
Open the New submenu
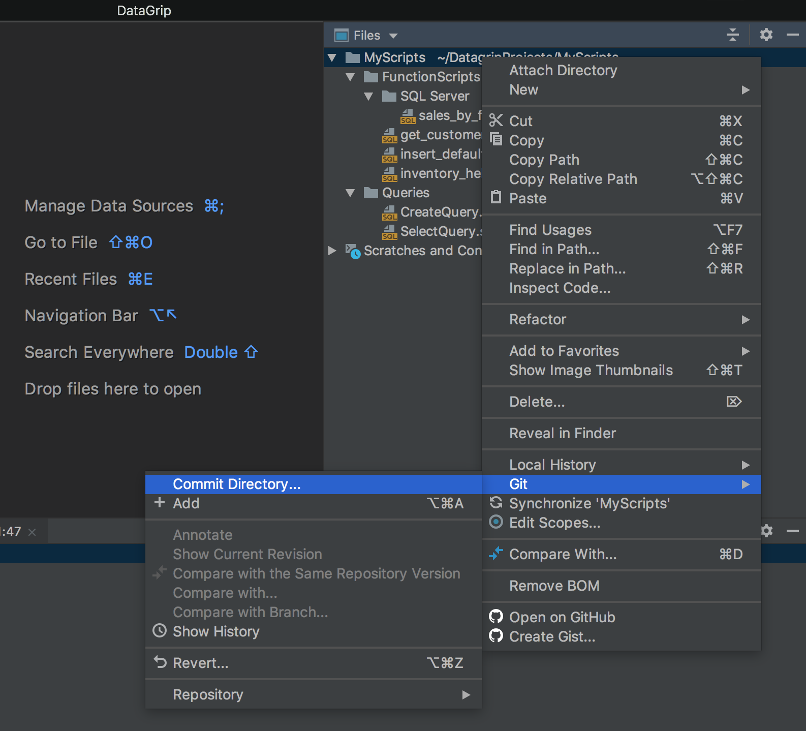(622, 89)
